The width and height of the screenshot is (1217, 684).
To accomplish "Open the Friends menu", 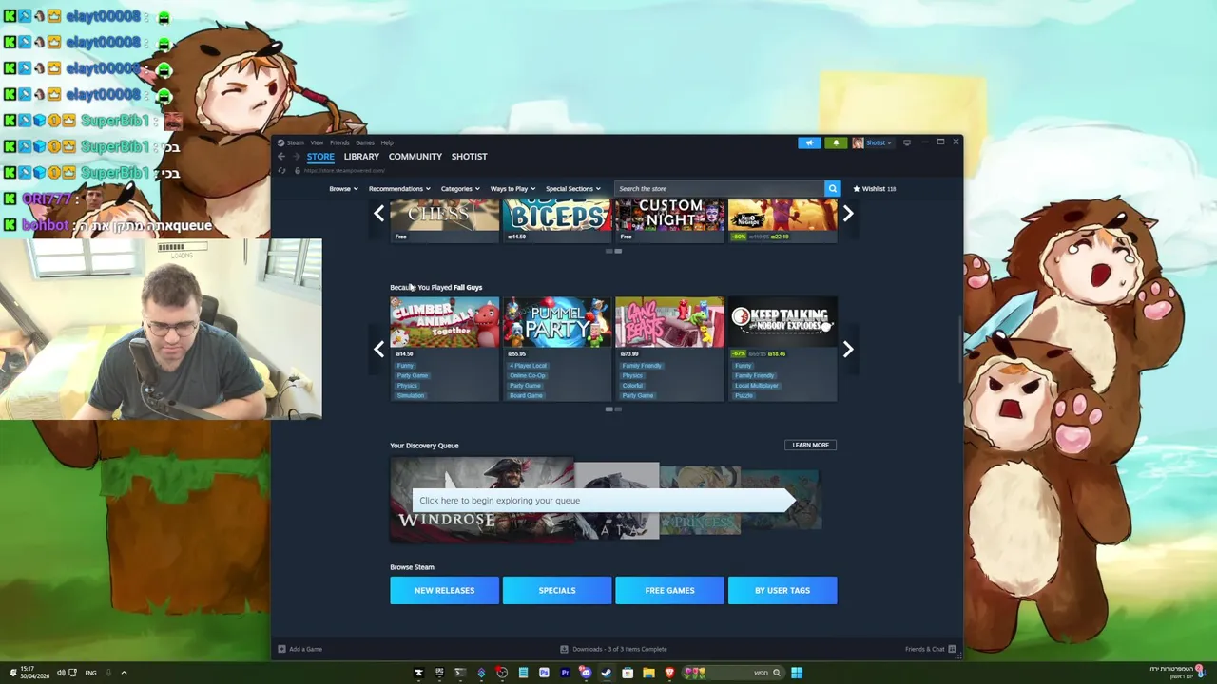I will tap(339, 142).
